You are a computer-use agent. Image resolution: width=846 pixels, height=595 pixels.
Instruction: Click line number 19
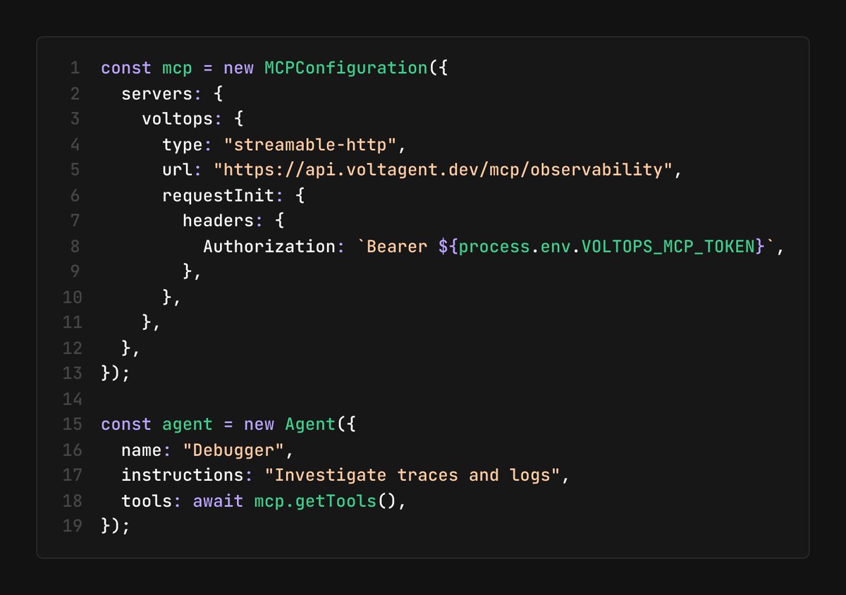(x=73, y=526)
